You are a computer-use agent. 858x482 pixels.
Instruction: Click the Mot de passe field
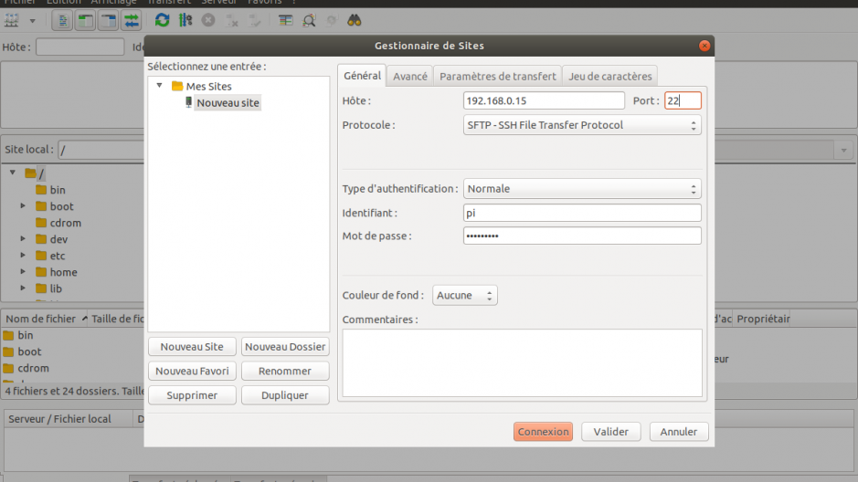tap(582, 236)
